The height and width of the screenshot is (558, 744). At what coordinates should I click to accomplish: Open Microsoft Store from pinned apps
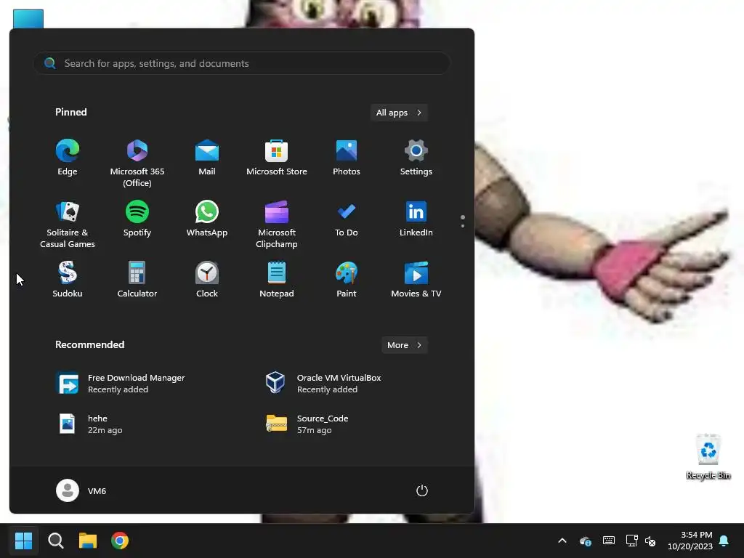click(x=277, y=158)
